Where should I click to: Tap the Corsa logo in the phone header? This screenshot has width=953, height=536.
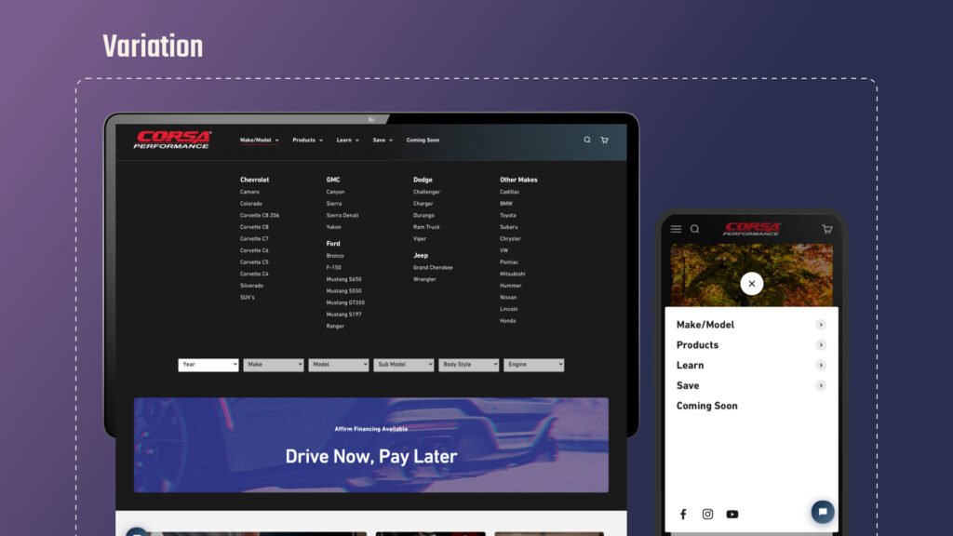click(752, 229)
